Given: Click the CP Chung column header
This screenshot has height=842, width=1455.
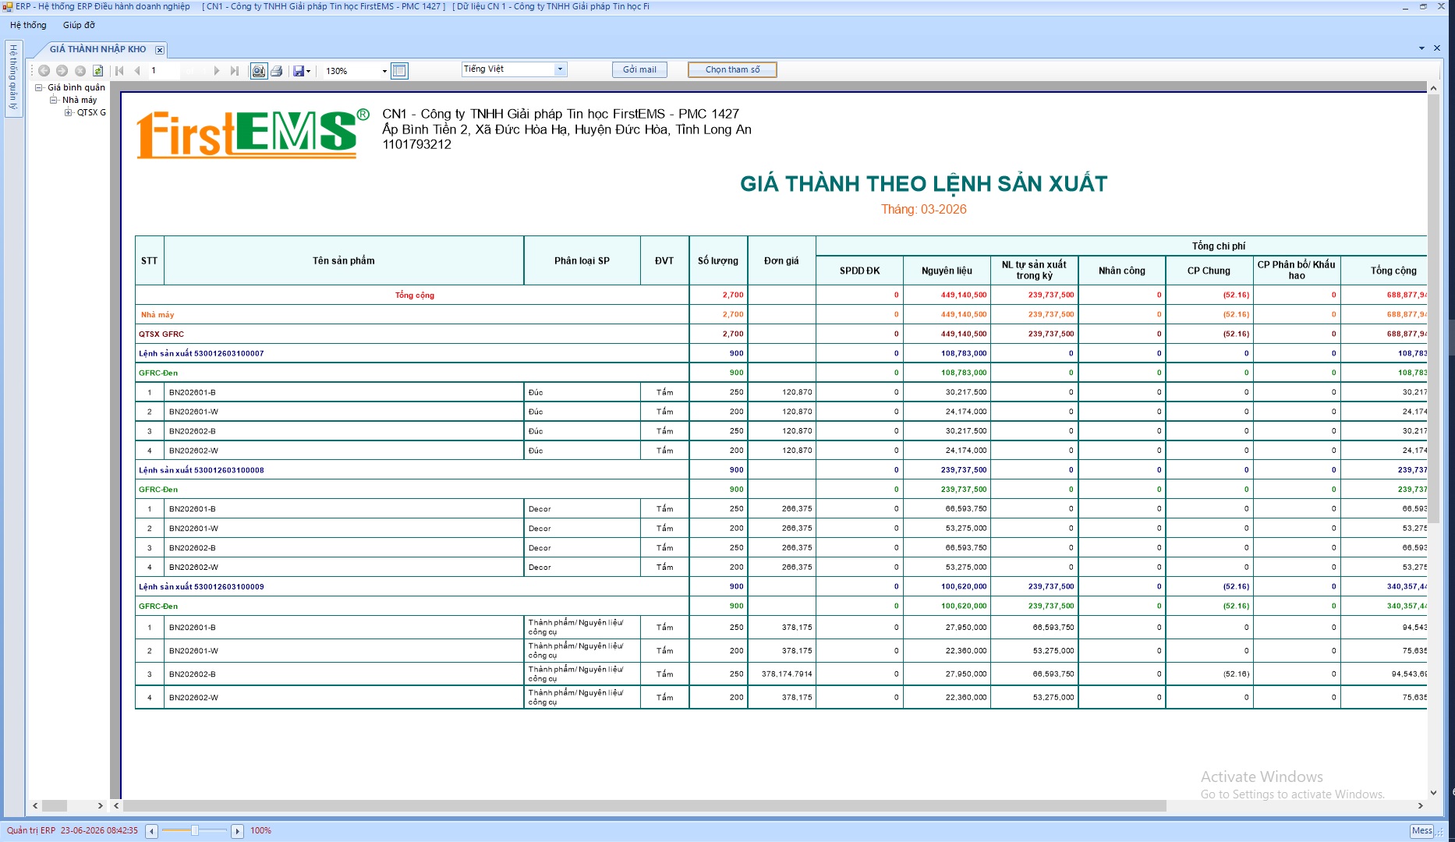Looking at the screenshot, I should pyautogui.click(x=1209, y=271).
